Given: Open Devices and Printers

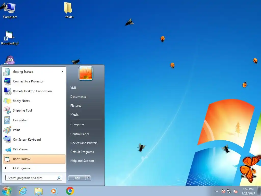Looking at the screenshot, I should [84, 143].
